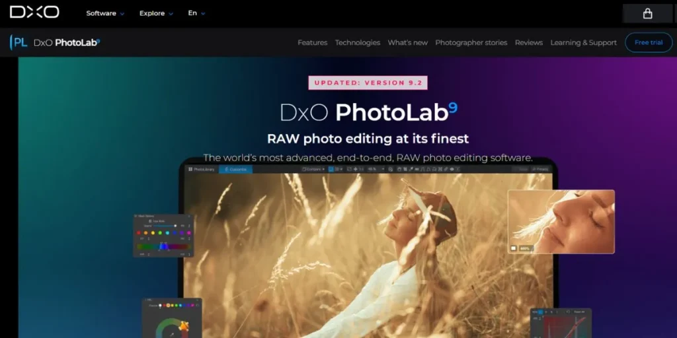Viewport: 677px width, 338px height.
Task: Click the large DxO PhotoLab 9 hero title
Action: 368,112
